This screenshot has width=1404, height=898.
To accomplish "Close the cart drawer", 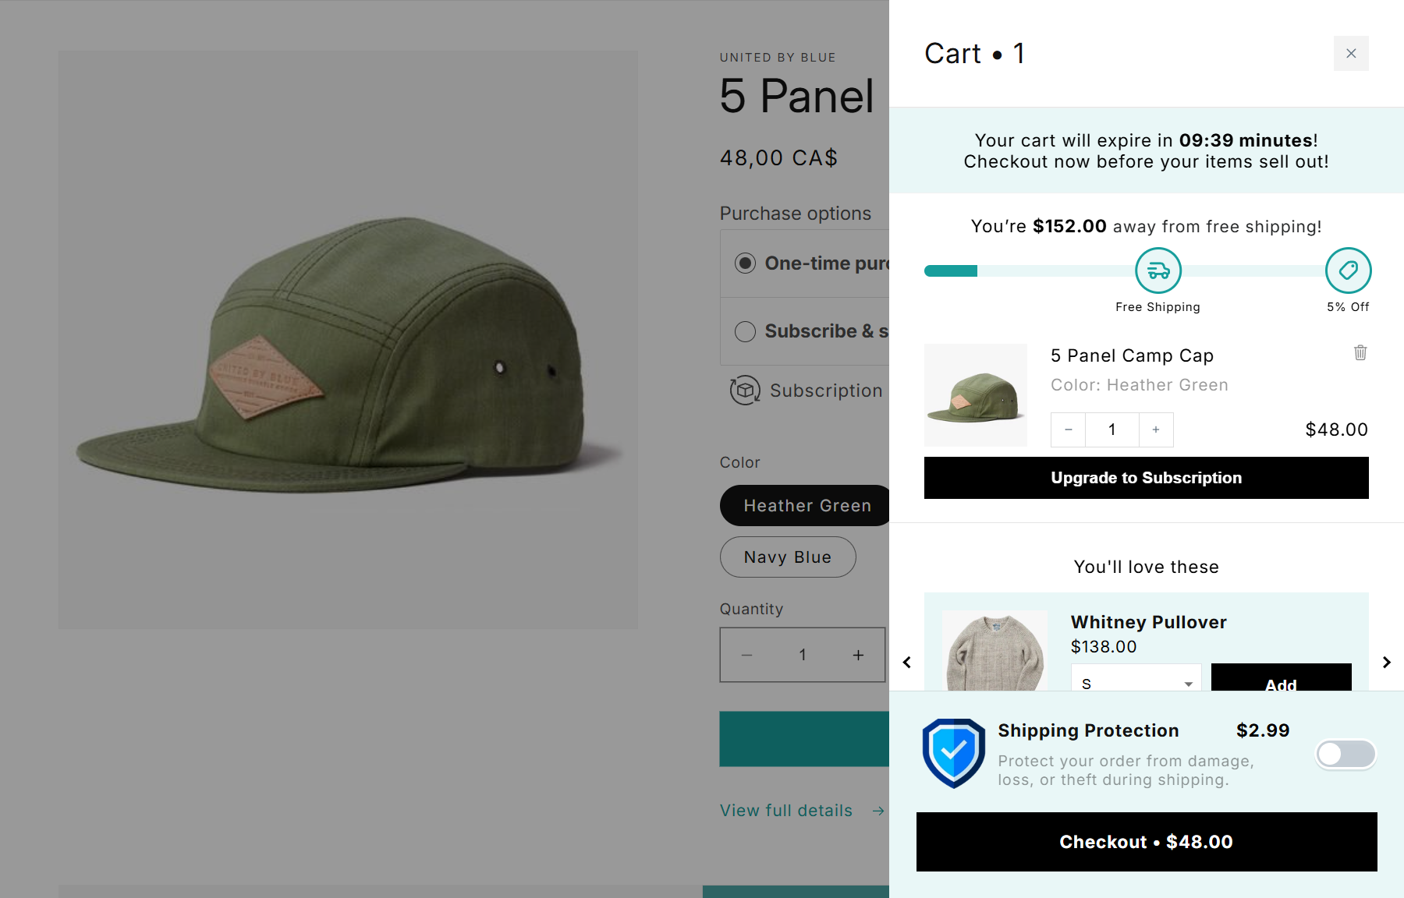I will click(1351, 54).
